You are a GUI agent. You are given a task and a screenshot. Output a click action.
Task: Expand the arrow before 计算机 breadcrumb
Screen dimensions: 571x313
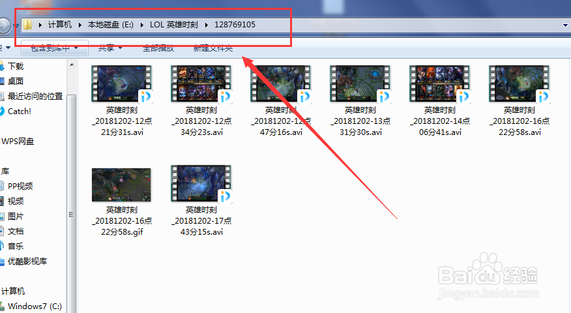pos(40,25)
